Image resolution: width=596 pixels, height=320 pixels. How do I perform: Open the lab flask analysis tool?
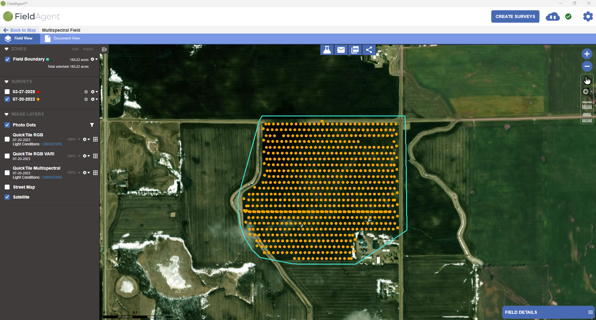(x=327, y=50)
